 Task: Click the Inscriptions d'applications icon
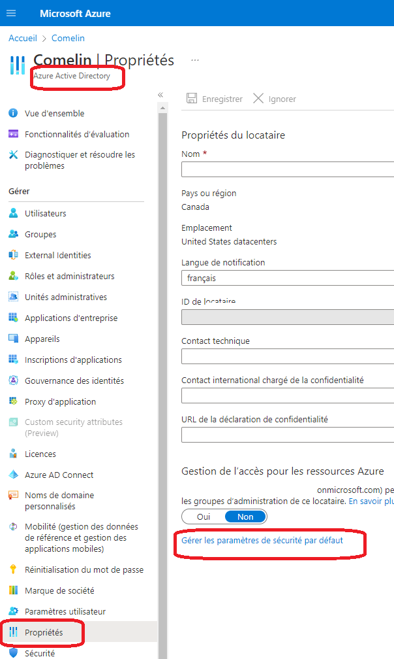tap(14, 360)
